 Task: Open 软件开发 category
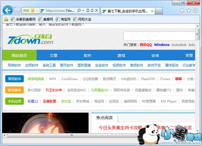tap(154, 65)
